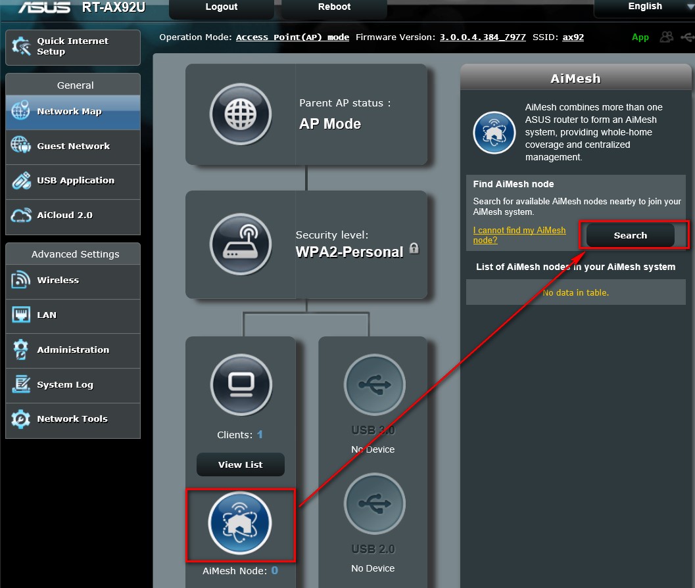
Task: Click the USB 3.0 port icon
Action: click(375, 385)
